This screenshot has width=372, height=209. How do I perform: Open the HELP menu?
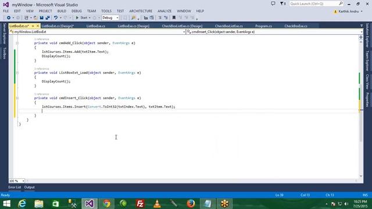[x=200, y=11]
